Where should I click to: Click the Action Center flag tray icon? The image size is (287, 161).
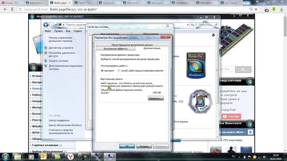(249, 157)
